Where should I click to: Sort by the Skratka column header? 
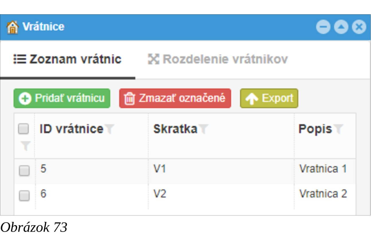(175, 129)
